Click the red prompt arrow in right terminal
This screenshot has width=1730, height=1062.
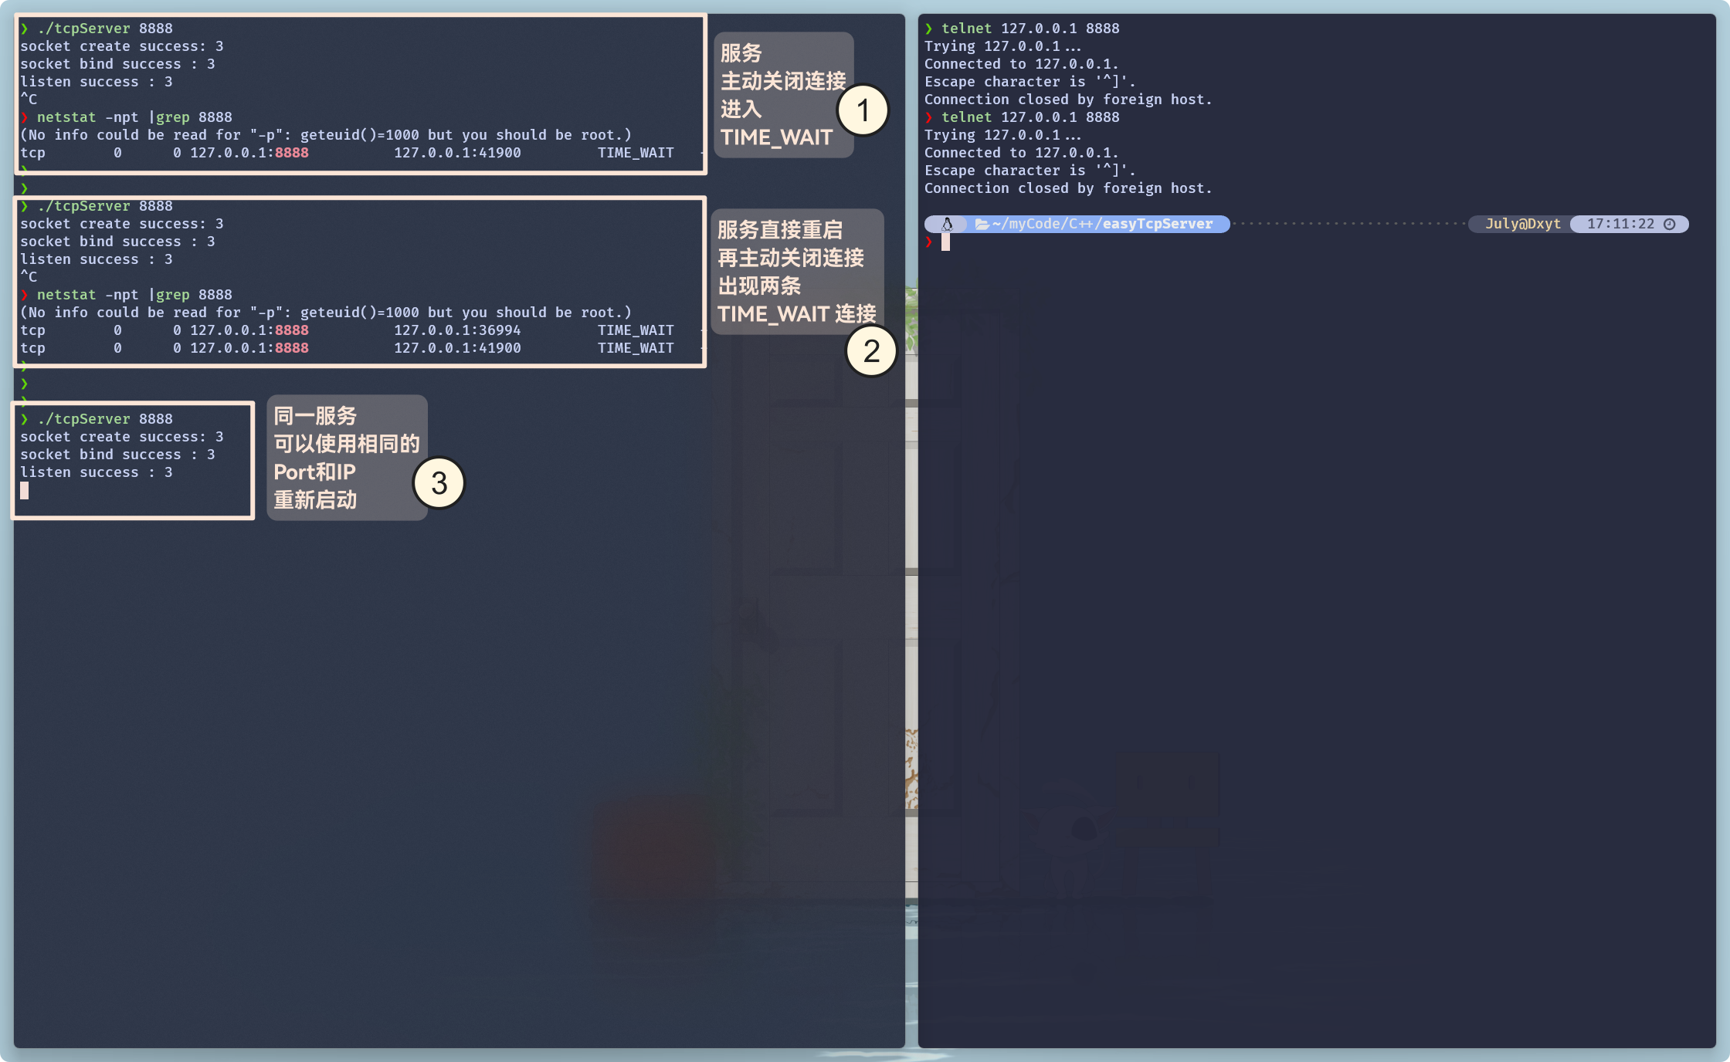[929, 242]
